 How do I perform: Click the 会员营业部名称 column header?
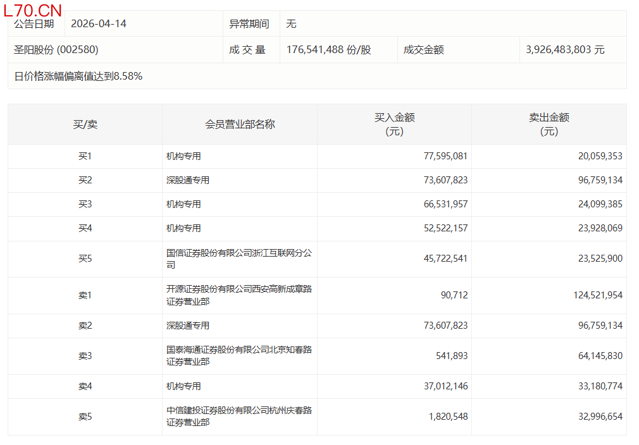click(240, 125)
